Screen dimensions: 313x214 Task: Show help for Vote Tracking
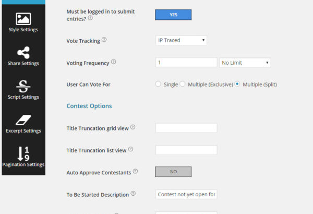pos(104,40)
